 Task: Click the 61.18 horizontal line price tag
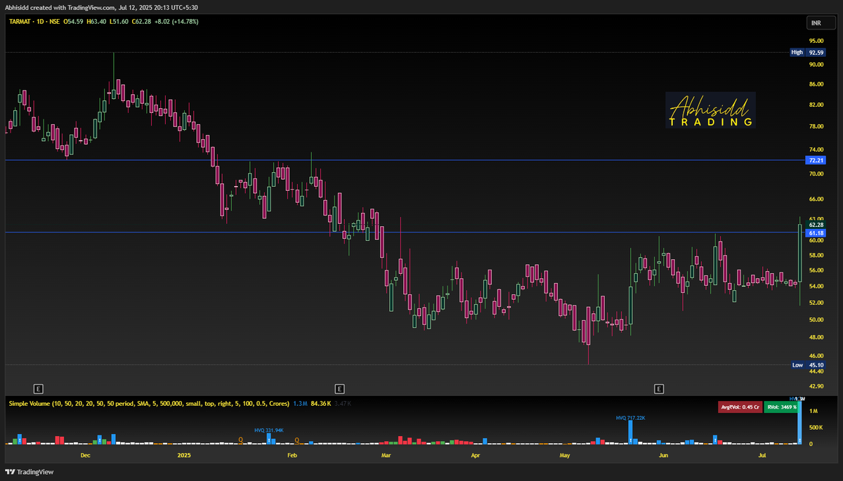click(816, 232)
